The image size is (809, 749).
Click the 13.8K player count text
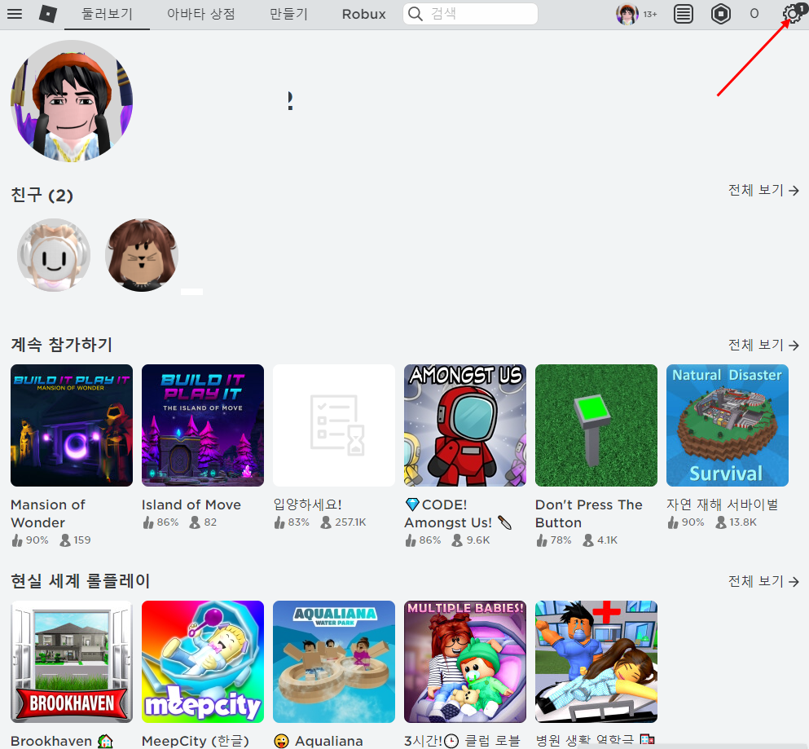tap(743, 522)
